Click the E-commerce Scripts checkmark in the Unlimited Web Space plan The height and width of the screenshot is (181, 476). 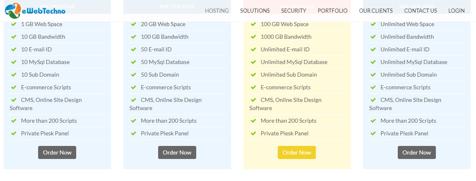coord(373,87)
